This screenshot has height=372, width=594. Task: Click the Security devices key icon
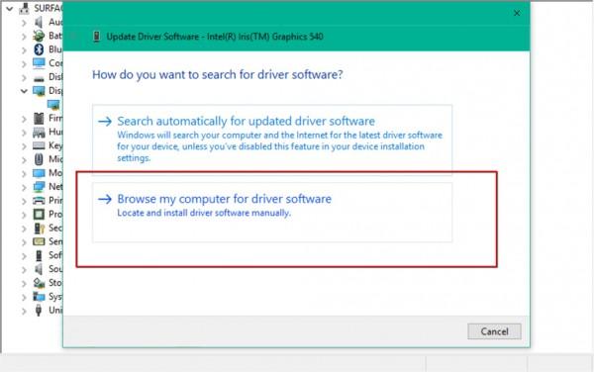39,228
